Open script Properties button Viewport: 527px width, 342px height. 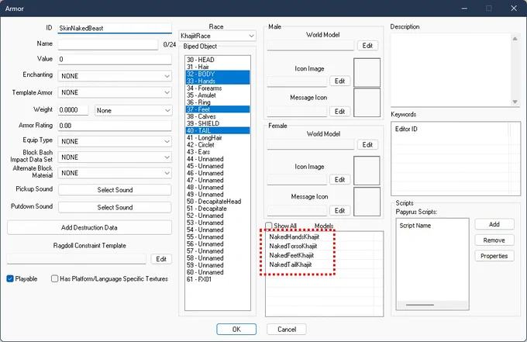pos(494,256)
